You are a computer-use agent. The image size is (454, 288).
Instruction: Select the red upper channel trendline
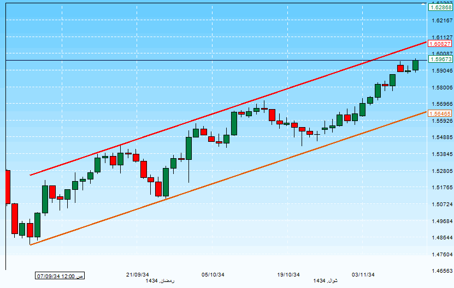229,109
